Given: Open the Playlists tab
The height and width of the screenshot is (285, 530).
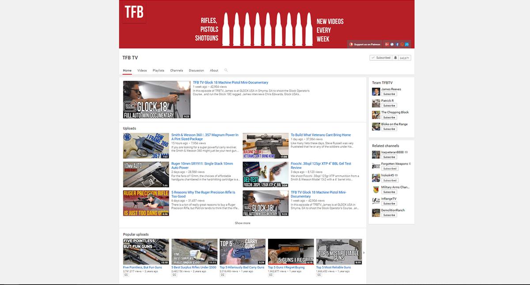Looking at the screenshot, I should pyautogui.click(x=159, y=70).
